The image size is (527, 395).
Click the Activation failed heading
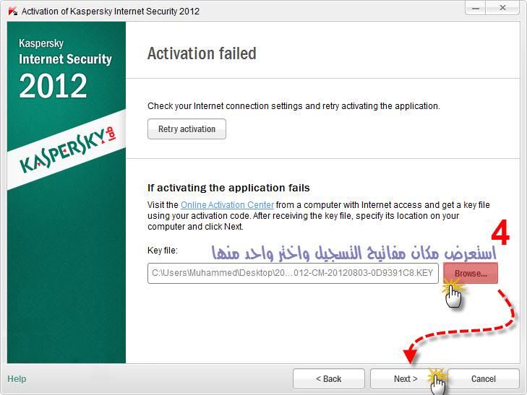pos(202,53)
